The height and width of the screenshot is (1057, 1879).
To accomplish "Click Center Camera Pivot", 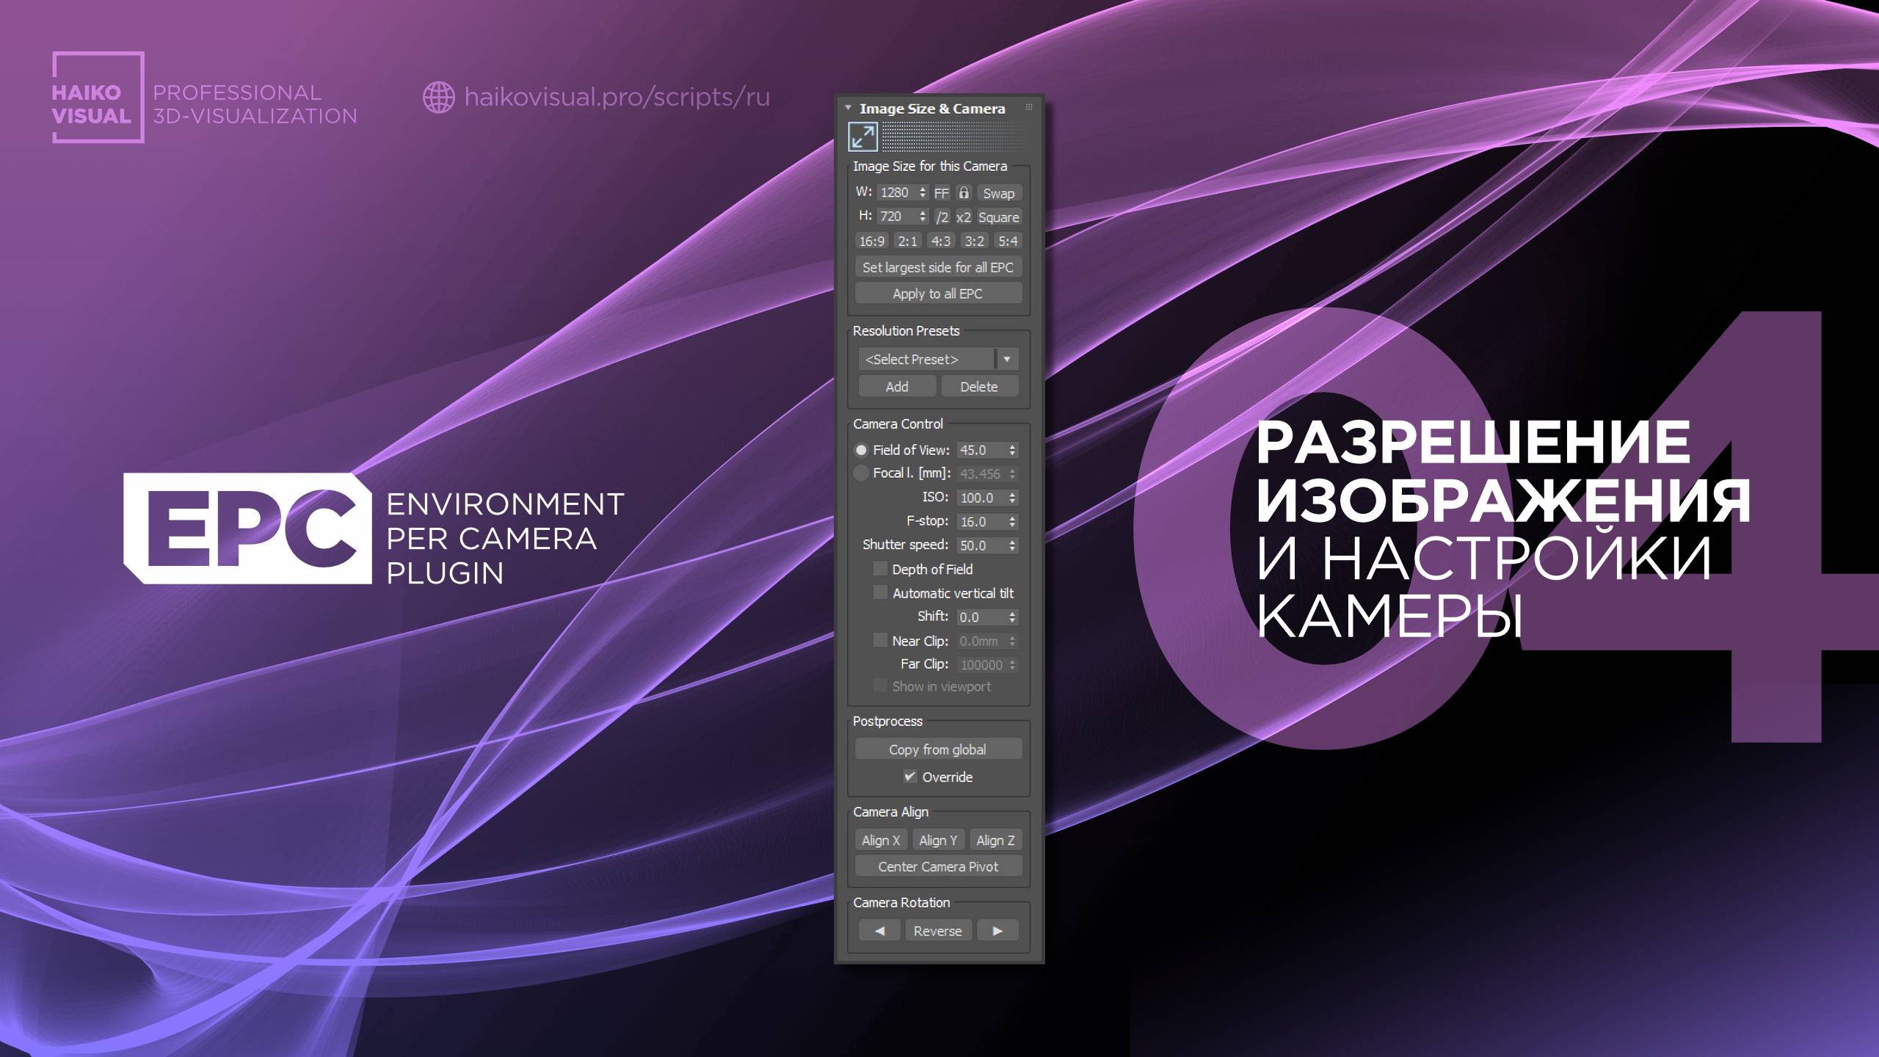I will point(938,867).
